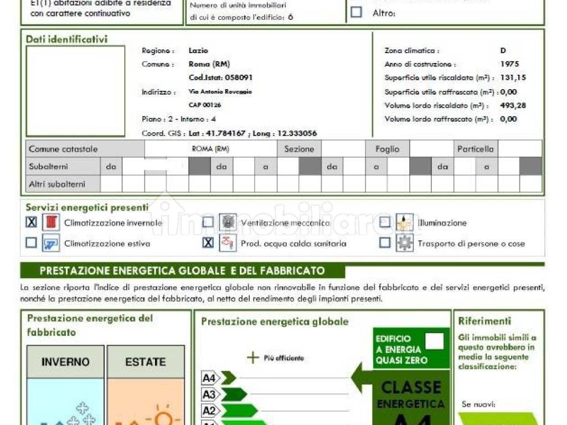This screenshot has height=425, width=567.
Task: Check the Trasporto di persone o cose checkbox
Action: tap(385, 242)
